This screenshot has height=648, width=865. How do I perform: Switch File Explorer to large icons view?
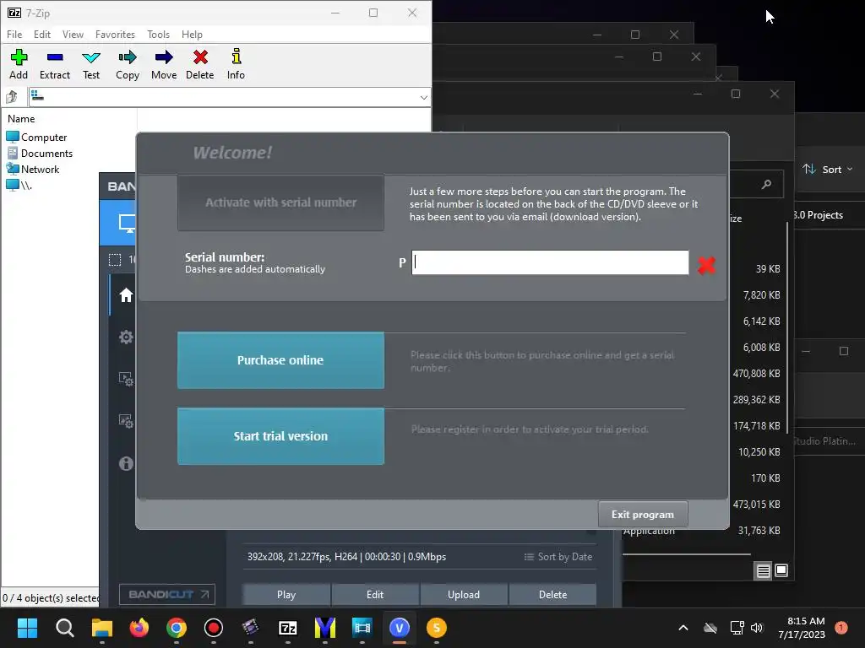pyautogui.click(x=781, y=570)
